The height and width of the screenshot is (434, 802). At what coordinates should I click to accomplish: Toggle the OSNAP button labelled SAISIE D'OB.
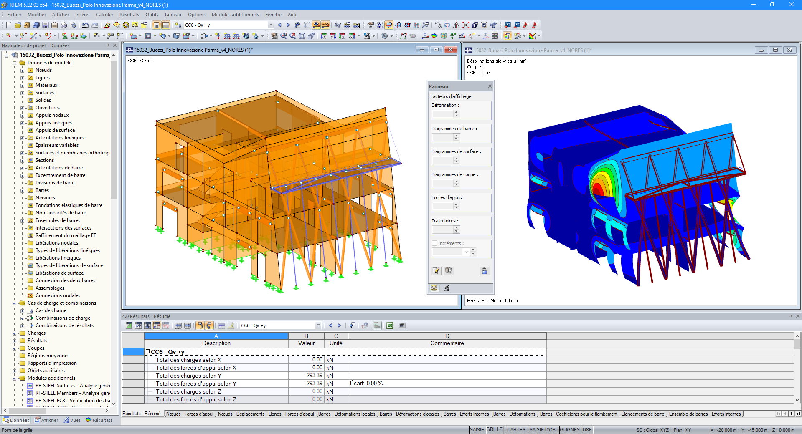pyautogui.click(x=543, y=430)
